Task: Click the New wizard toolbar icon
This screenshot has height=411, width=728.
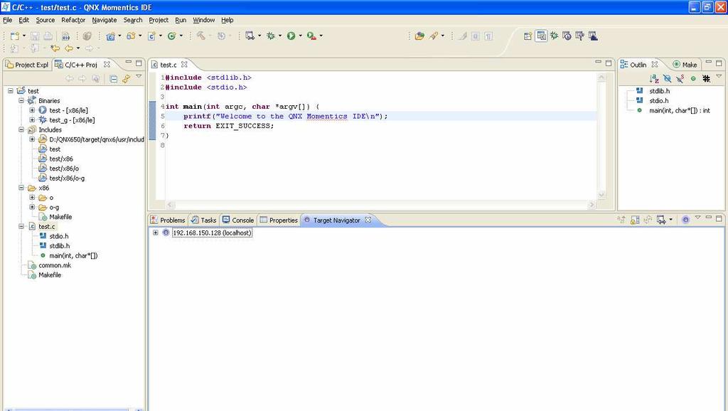Action: click(14, 36)
